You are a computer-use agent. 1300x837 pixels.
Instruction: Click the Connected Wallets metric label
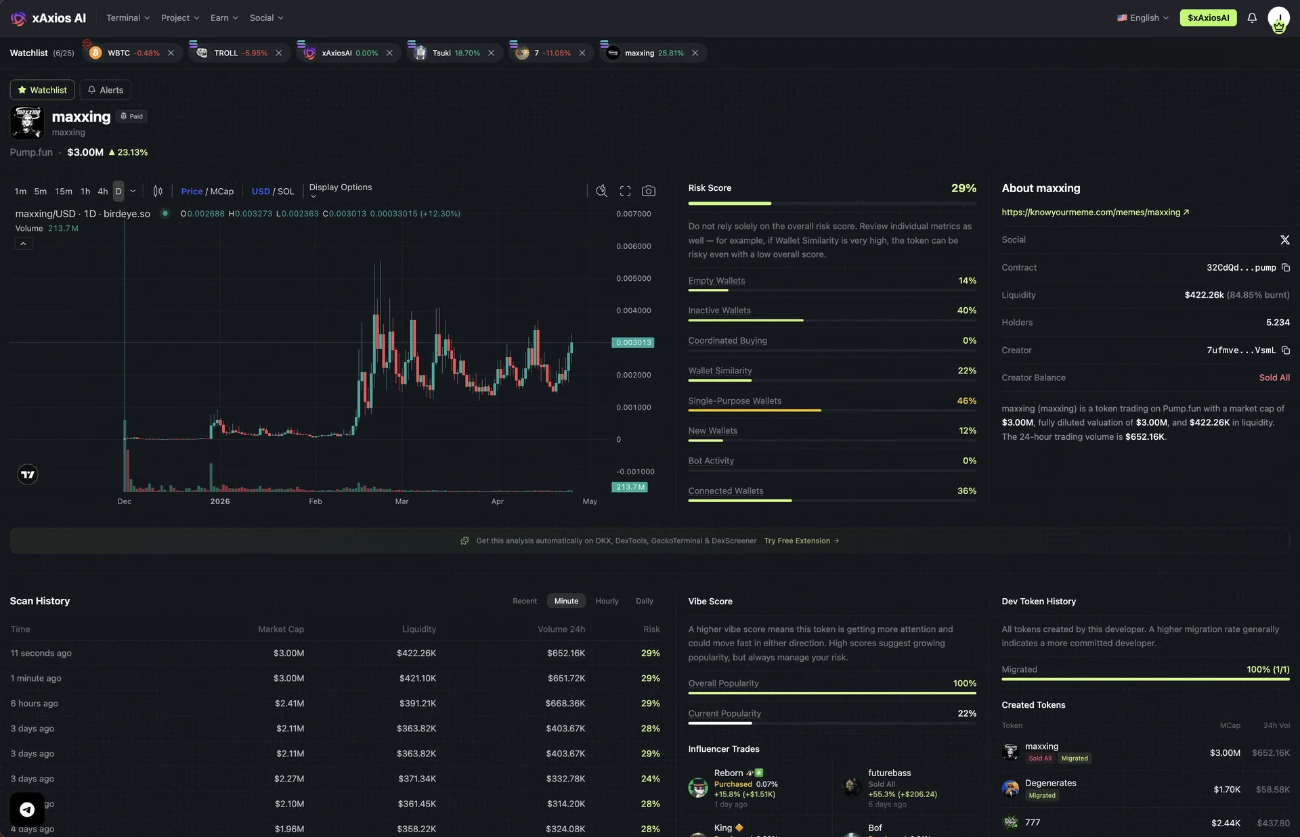[x=726, y=491]
